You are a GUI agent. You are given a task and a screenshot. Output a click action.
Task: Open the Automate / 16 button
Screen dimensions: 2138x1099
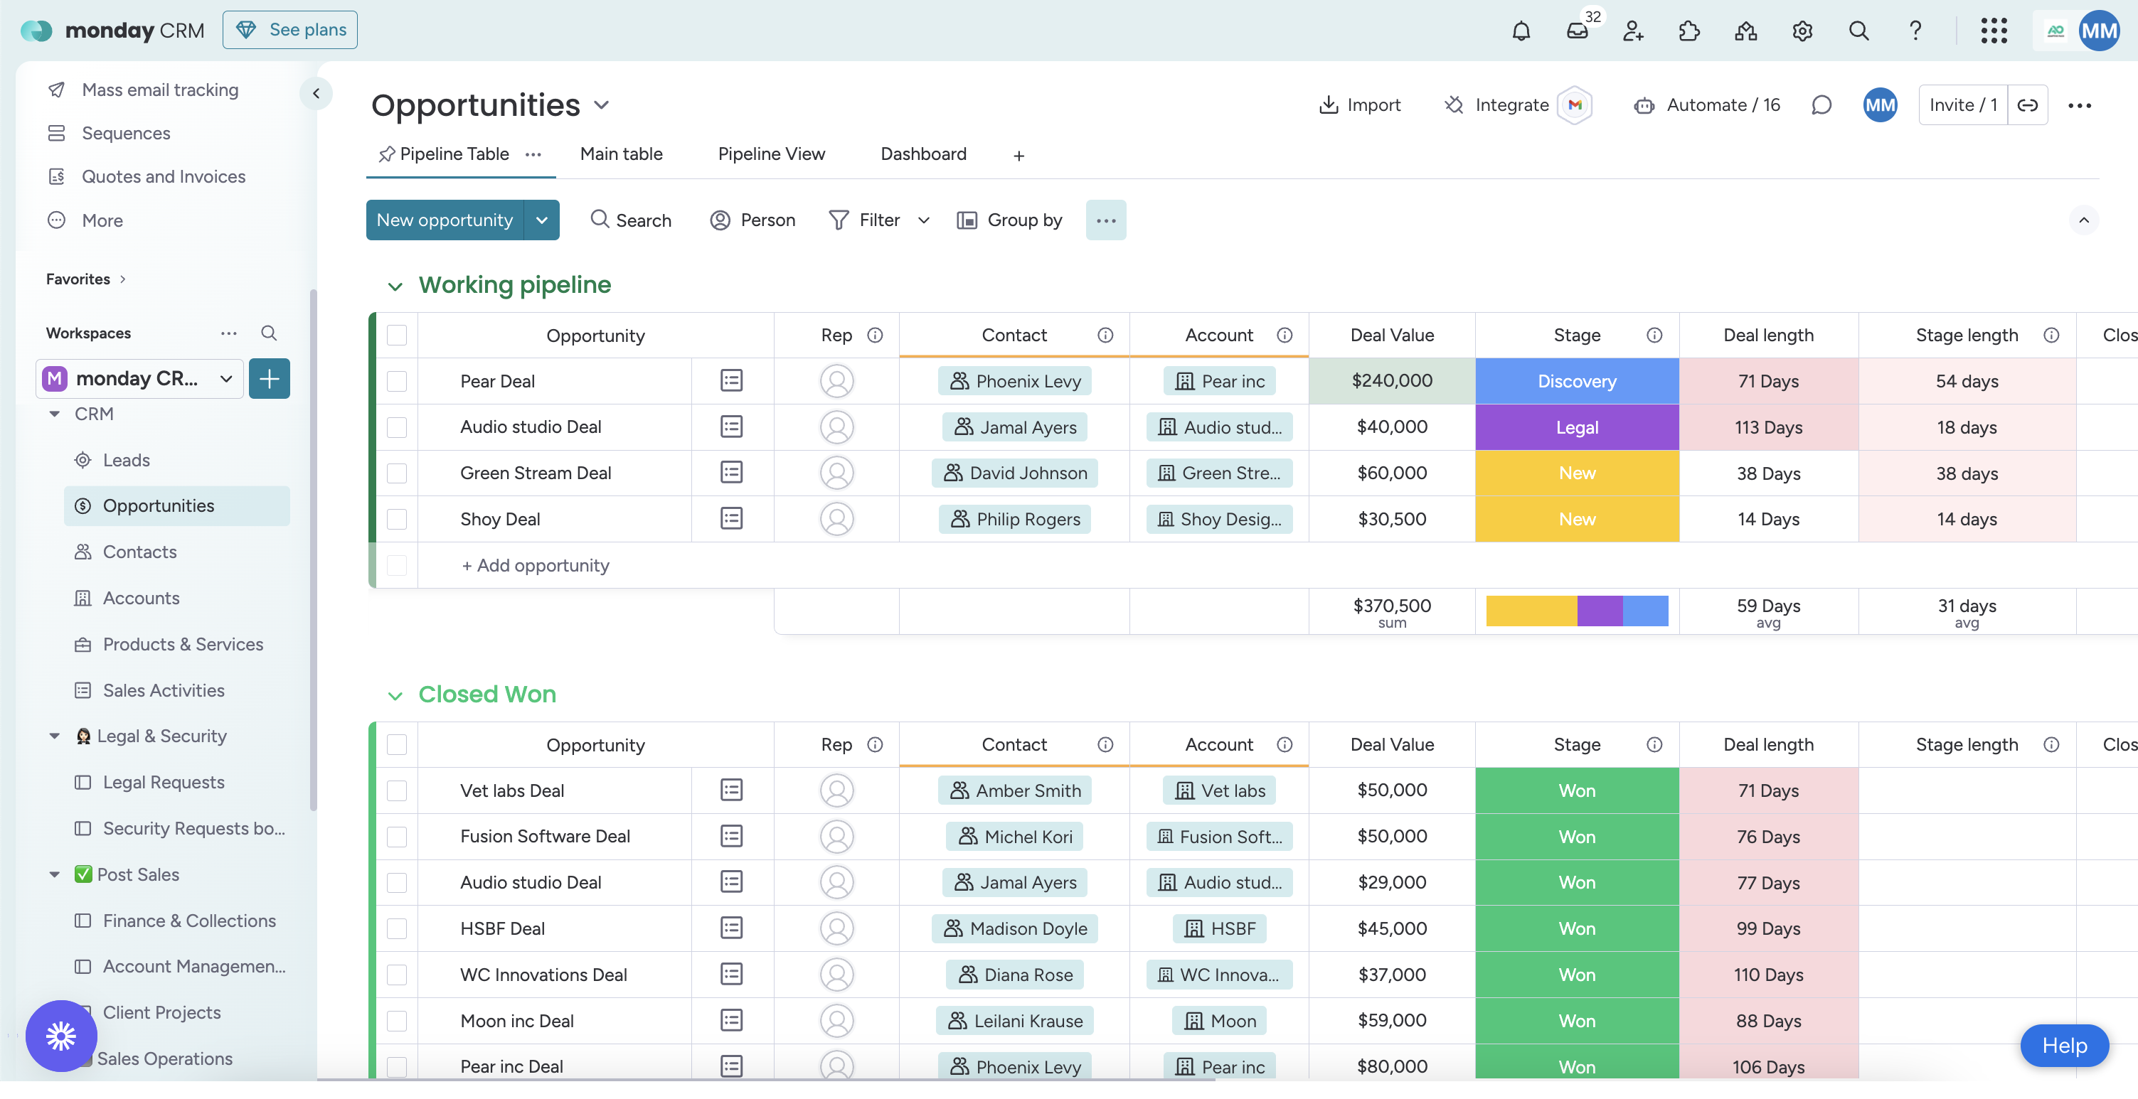click(1706, 105)
